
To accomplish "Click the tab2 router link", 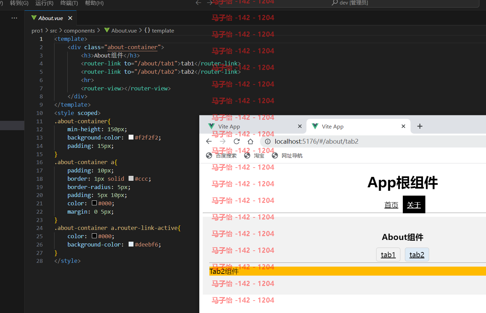I will pyautogui.click(x=417, y=255).
